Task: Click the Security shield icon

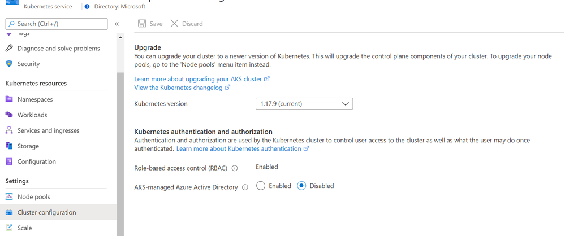Action: pos(10,64)
